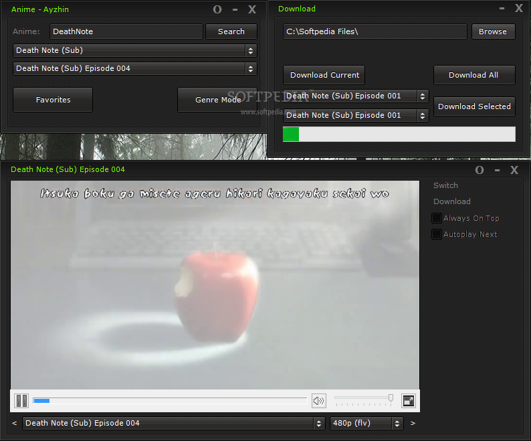
Task: Click the Search button
Action: pos(231,31)
